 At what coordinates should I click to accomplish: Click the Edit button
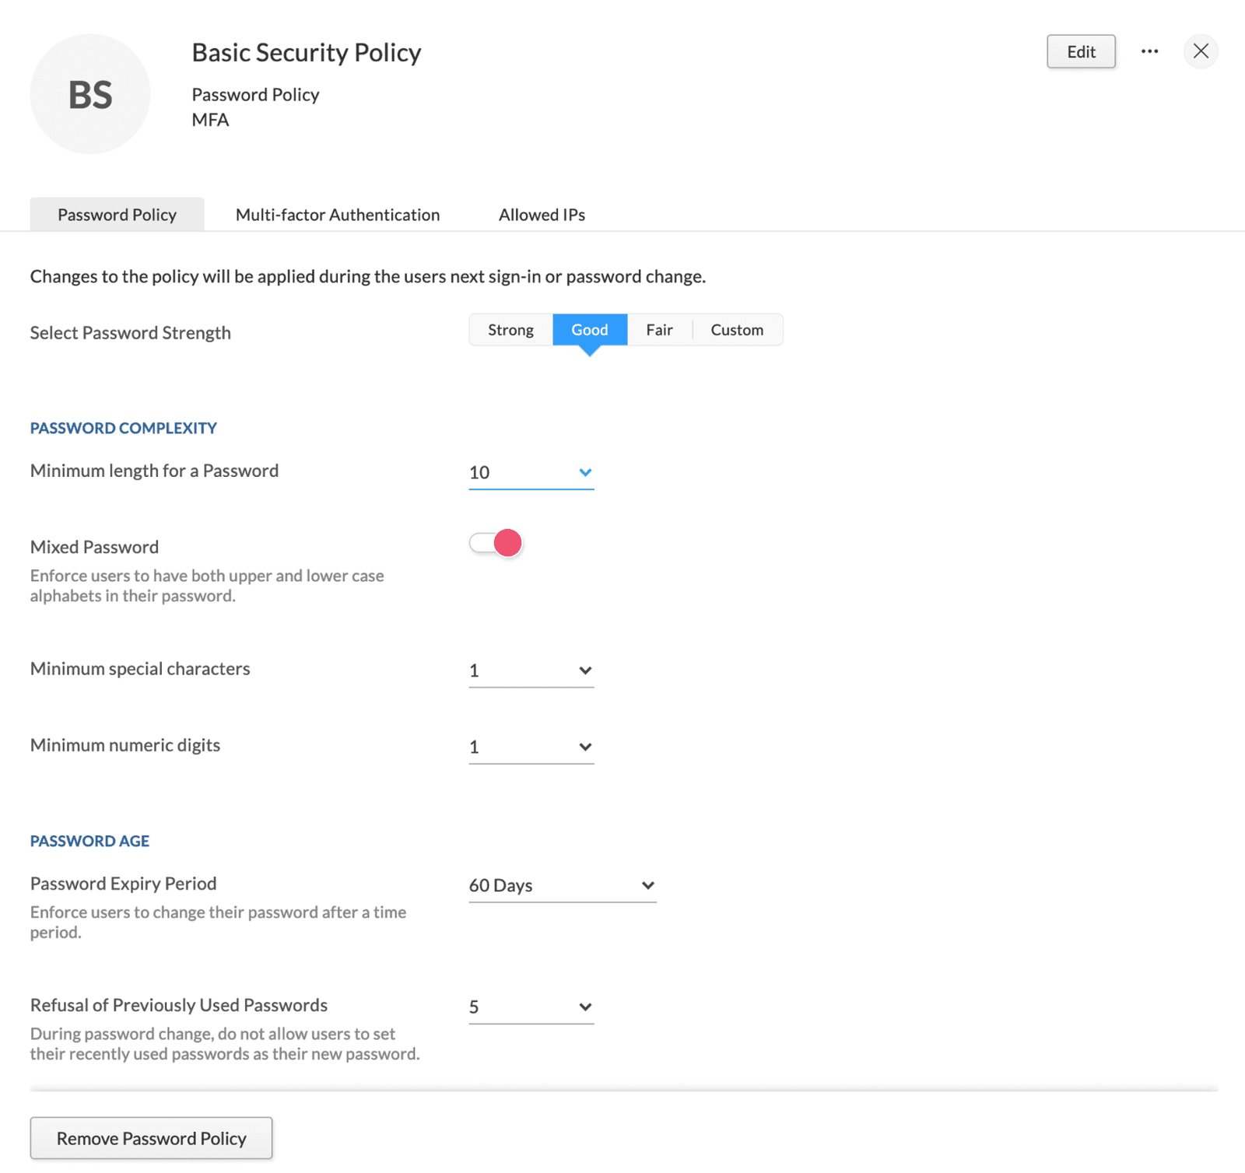(1081, 51)
